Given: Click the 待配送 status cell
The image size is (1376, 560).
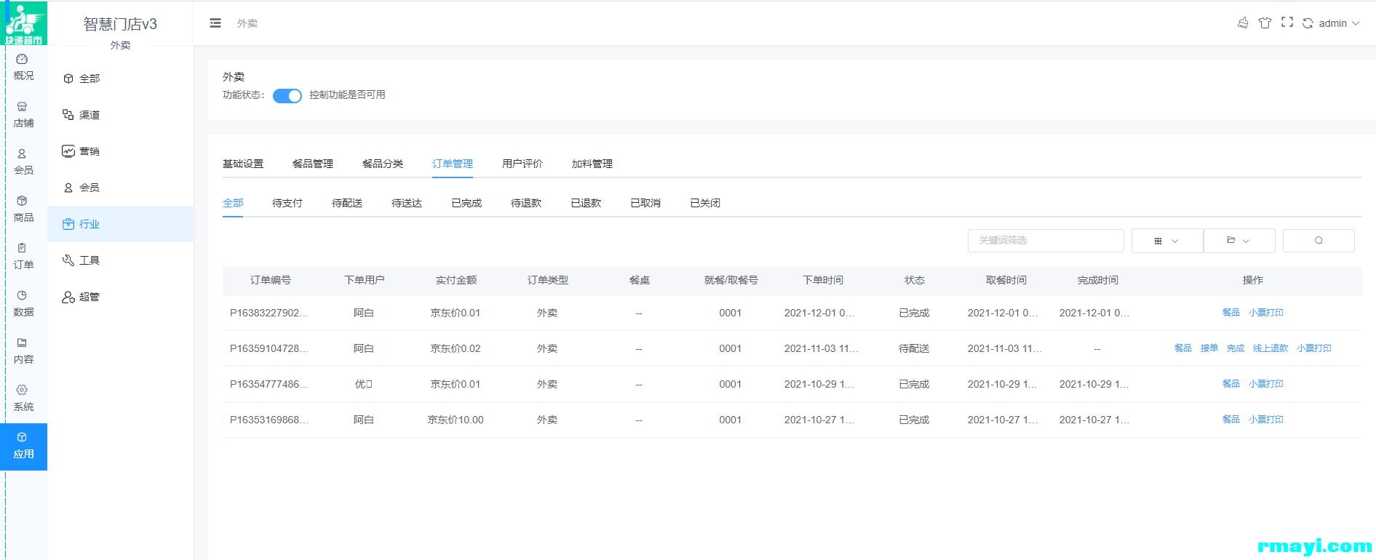Looking at the screenshot, I should click(914, 348).
